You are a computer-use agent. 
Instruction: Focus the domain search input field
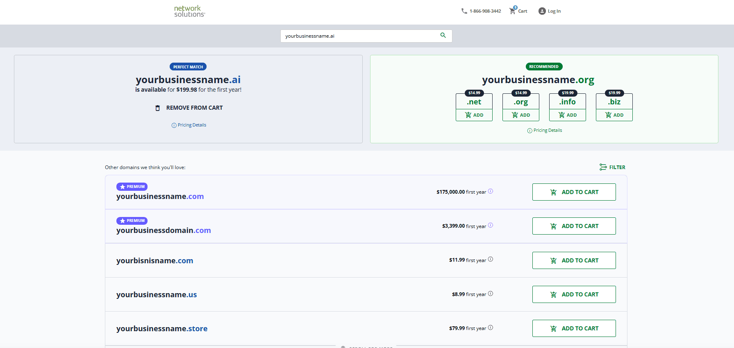pyautogui.click(x=361, y=36)
